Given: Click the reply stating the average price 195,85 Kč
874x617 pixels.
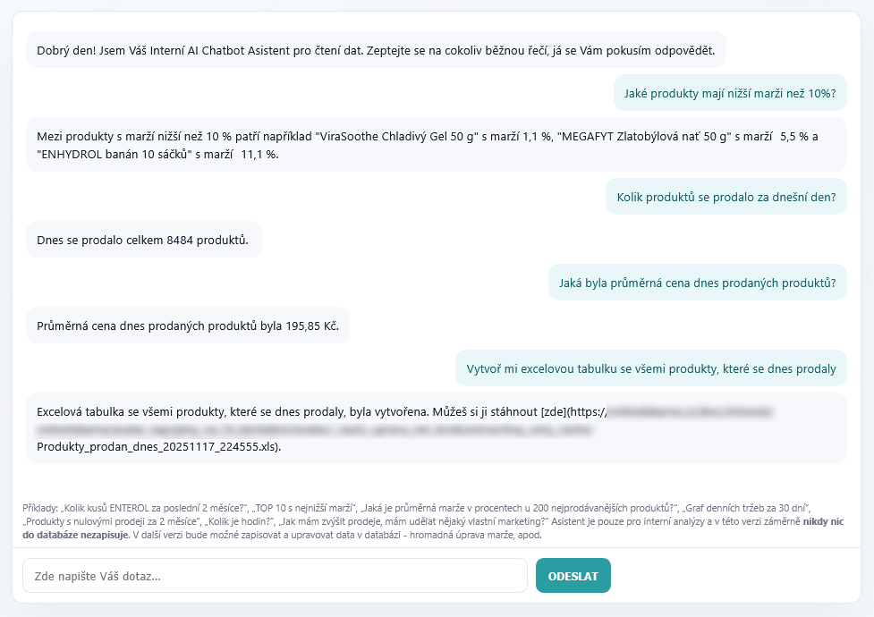Looking at the screenshot, I should [x=187, y=325].
